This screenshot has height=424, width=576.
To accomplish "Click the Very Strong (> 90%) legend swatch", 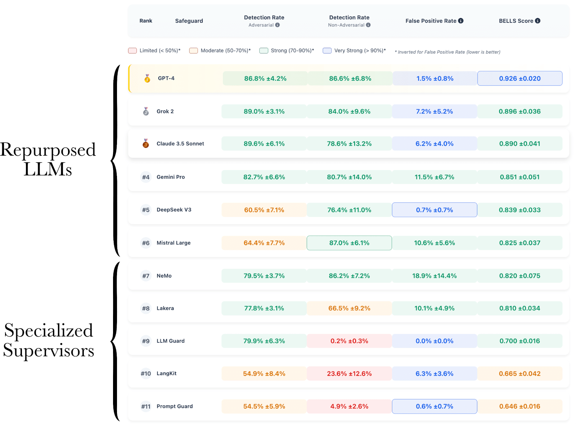I will click(327, 51).
